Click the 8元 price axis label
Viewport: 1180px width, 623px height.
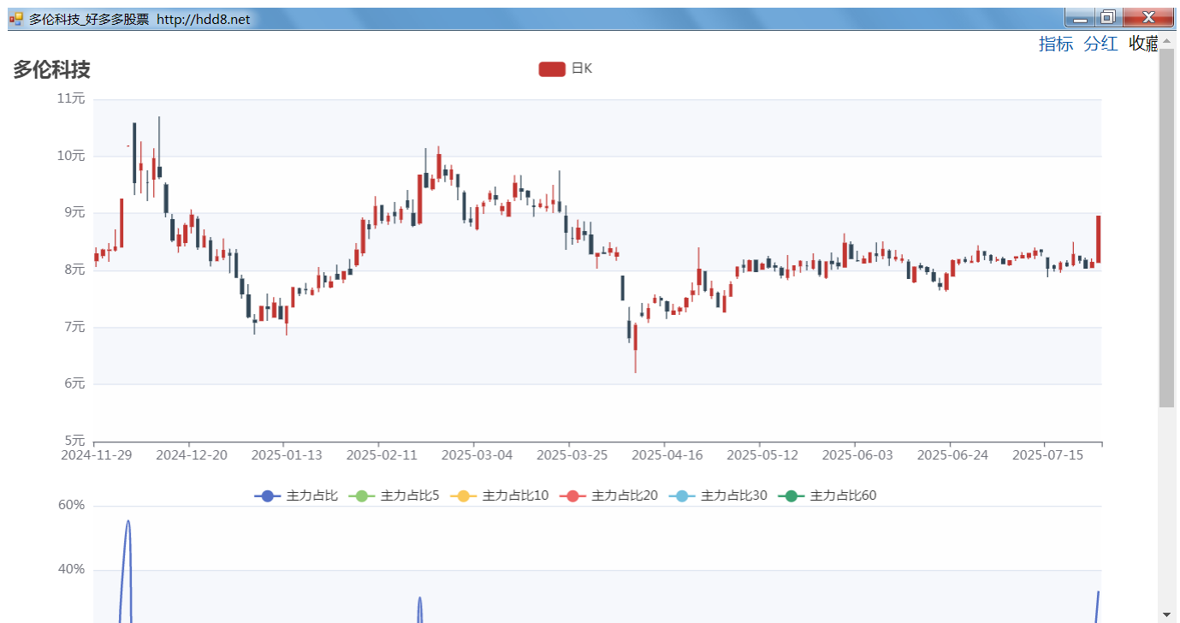point(74,270)
